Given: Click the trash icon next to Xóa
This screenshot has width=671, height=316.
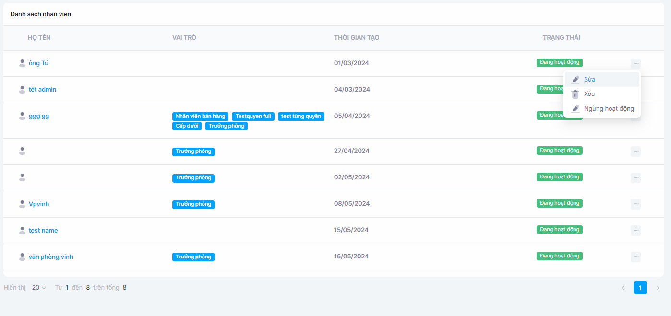Looking at the screenshot, I should pyautogui.click(x=575, y=94).
